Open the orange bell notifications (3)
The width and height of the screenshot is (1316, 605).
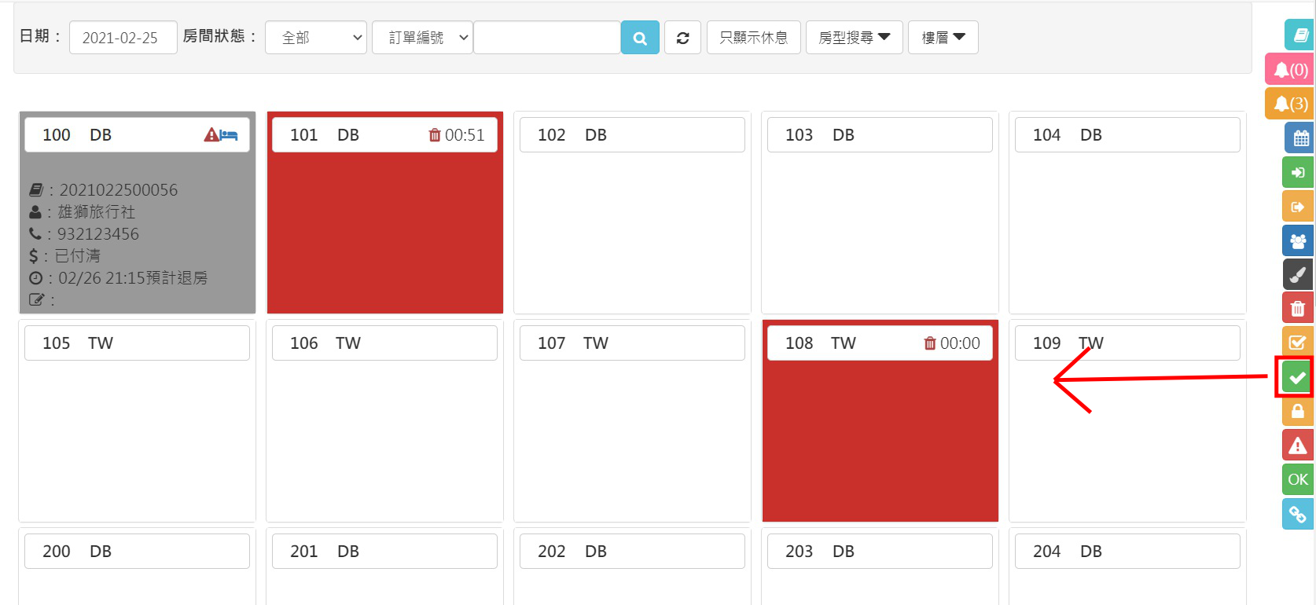pyautogui.click(x=1290, y=104)
